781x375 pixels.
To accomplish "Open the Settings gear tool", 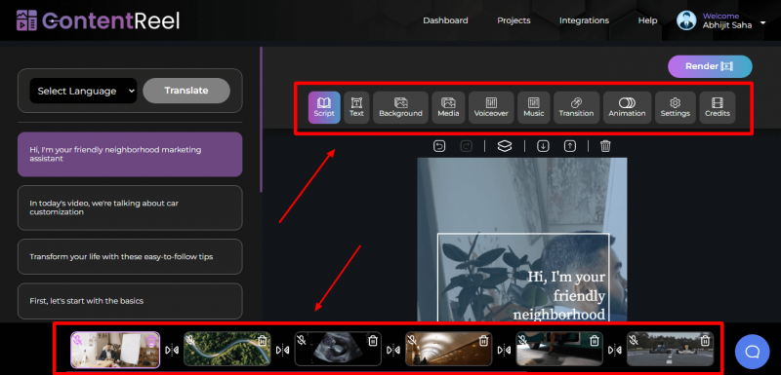I will (x=676, y=107).
